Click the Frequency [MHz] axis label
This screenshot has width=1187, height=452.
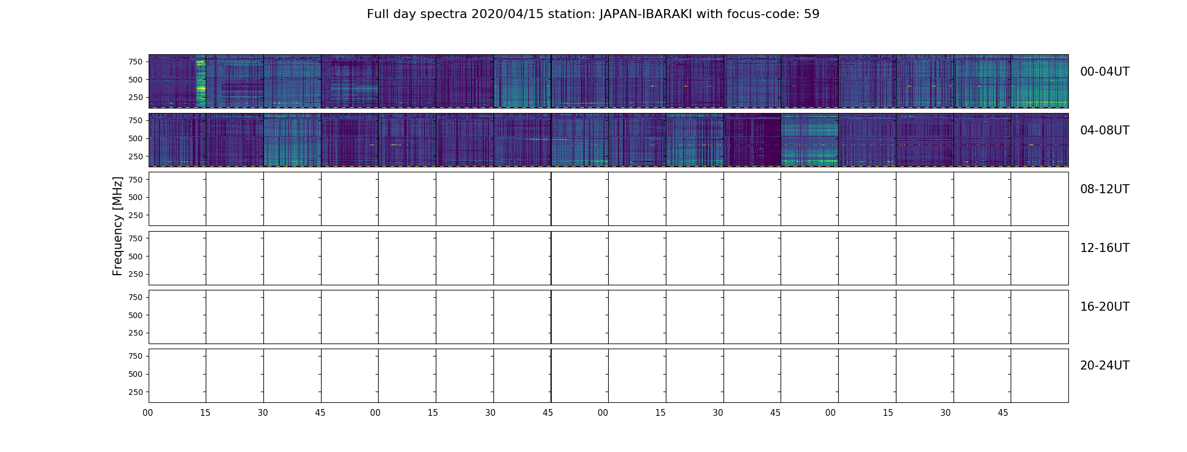[x=118, y=226]
